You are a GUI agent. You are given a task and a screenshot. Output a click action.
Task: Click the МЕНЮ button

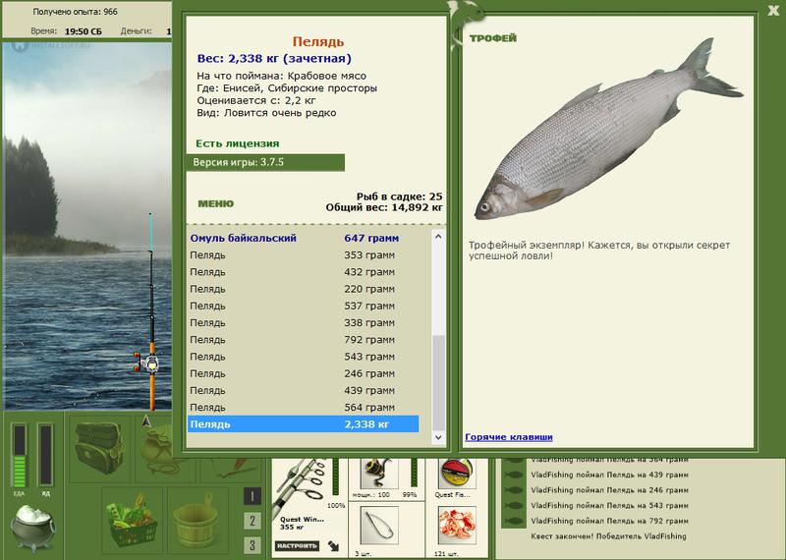pos(215,204)
